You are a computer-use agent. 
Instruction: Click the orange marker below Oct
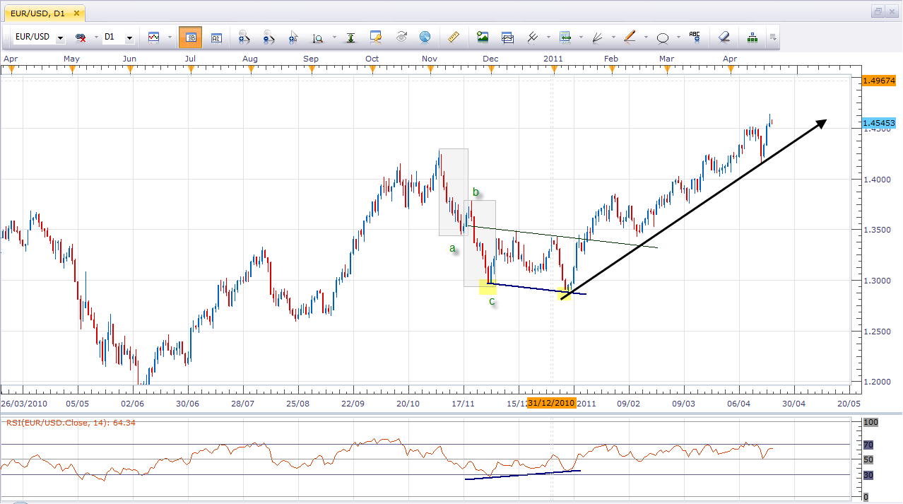pyautogui.click(x=372, y=69)
